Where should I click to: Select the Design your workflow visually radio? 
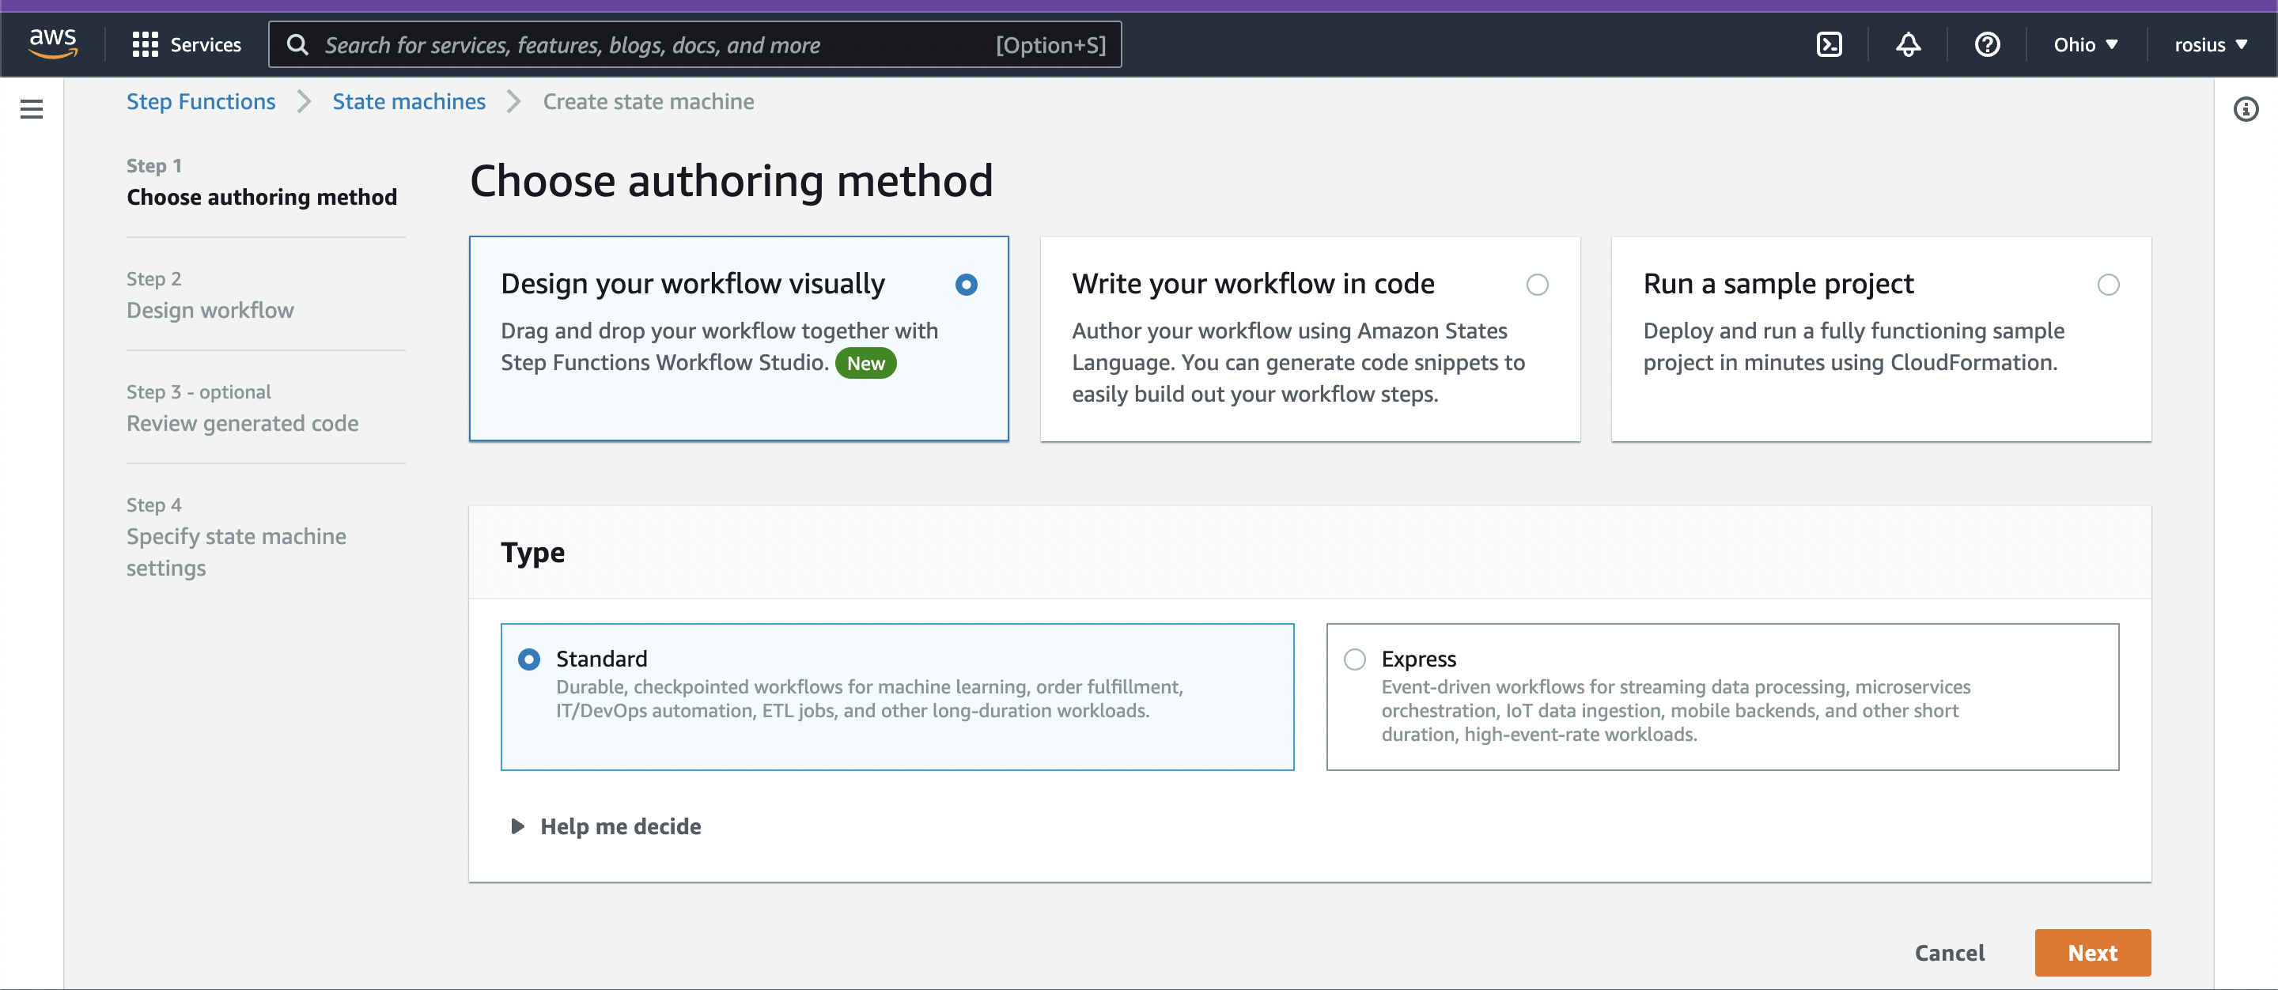coord(966,285)
